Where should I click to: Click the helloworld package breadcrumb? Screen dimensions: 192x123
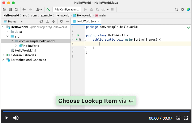click(x=62, y=15)
